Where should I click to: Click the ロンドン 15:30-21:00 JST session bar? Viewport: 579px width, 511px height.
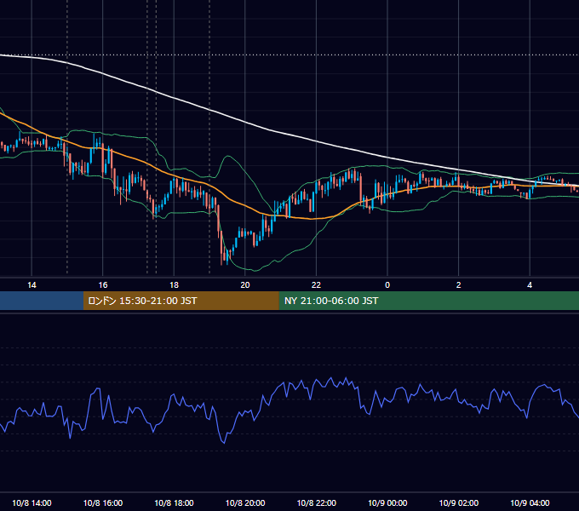pyautogui.click(x=181, y=301)
